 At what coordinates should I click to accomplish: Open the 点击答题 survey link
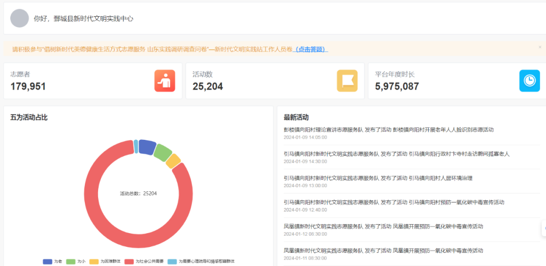pyautogui.click(x=310, y=49)
